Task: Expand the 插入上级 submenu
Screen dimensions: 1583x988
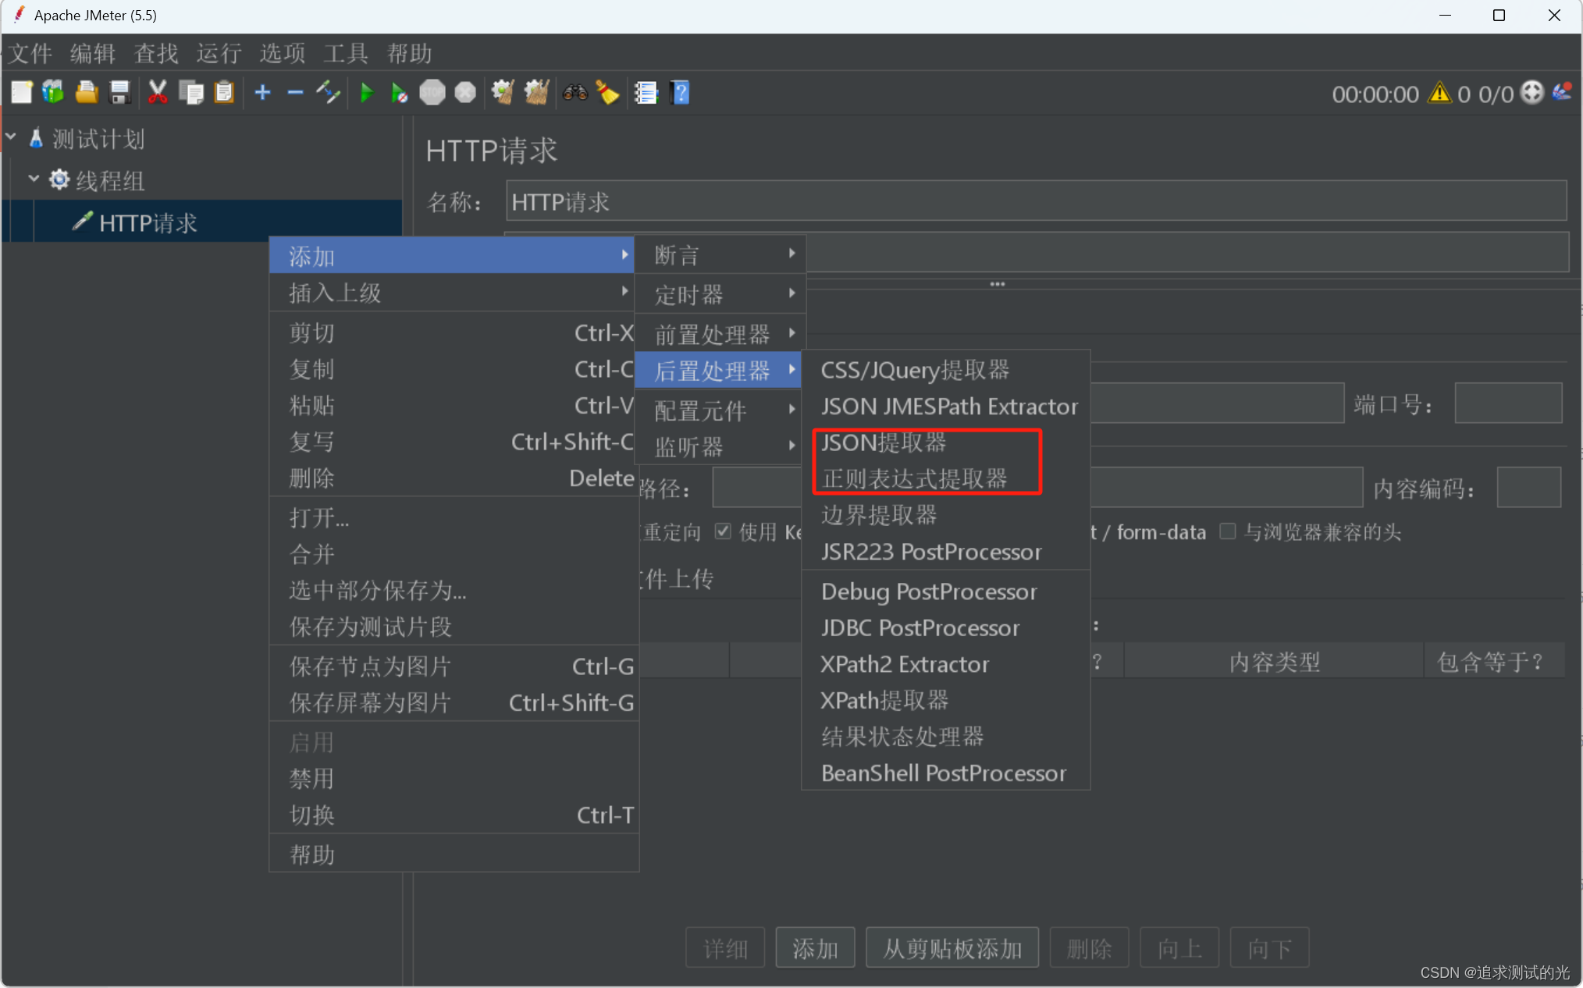Action: (452, 293)
